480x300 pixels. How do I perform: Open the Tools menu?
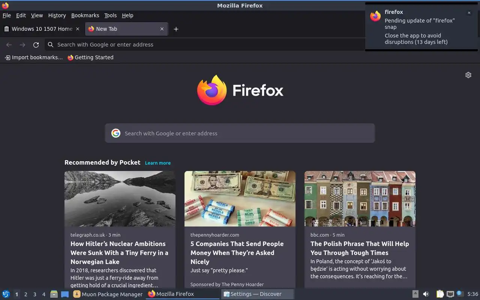click(x=111, y=15)
